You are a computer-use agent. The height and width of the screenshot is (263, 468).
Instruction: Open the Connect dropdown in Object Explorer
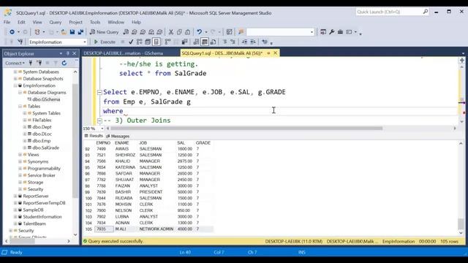coord(15,63)
